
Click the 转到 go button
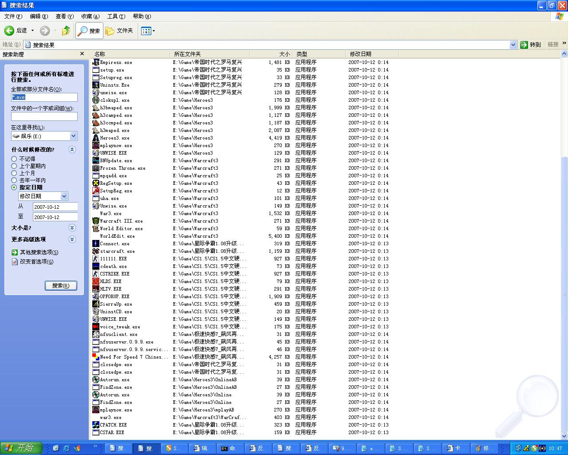coord(531,44)
